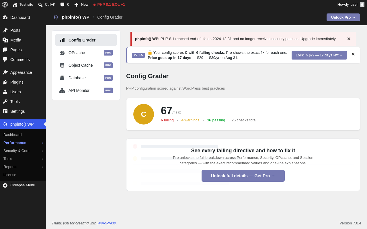Expand the Security & Core submenu arrow
The width and height of the screenshot is (367, 229).
(x=42, y=151)
